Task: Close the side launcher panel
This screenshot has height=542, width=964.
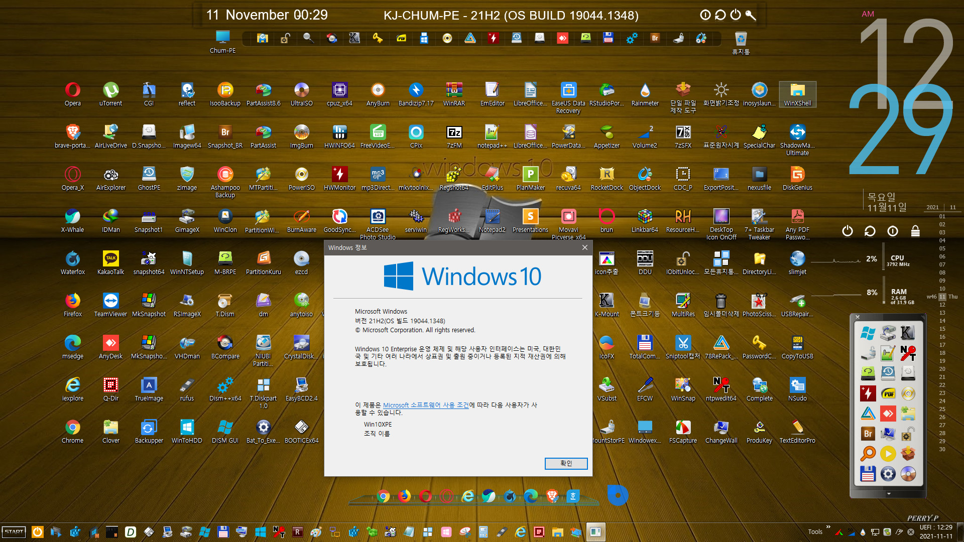Action: pyautogui.click(x=858, y=317)
